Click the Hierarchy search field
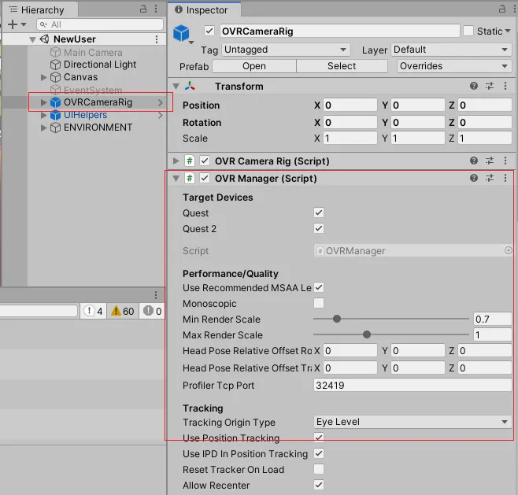This screenshot has width=518, height=495. click(100, 24)
